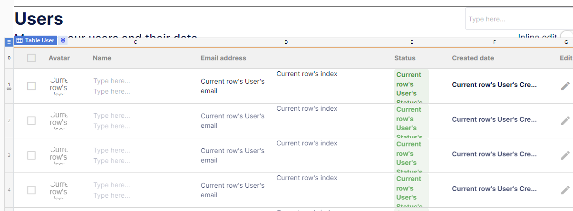Click the database data source icon beside Table User

pyautogui.click(x=63, y=40)
